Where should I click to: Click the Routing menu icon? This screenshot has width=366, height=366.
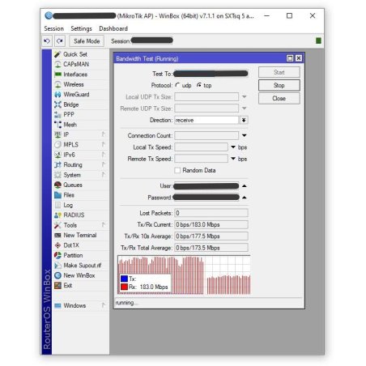click(57, 164)
